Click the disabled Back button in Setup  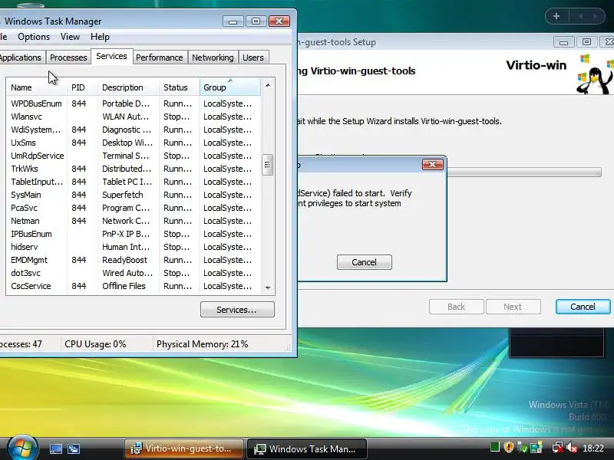[456, 307]
